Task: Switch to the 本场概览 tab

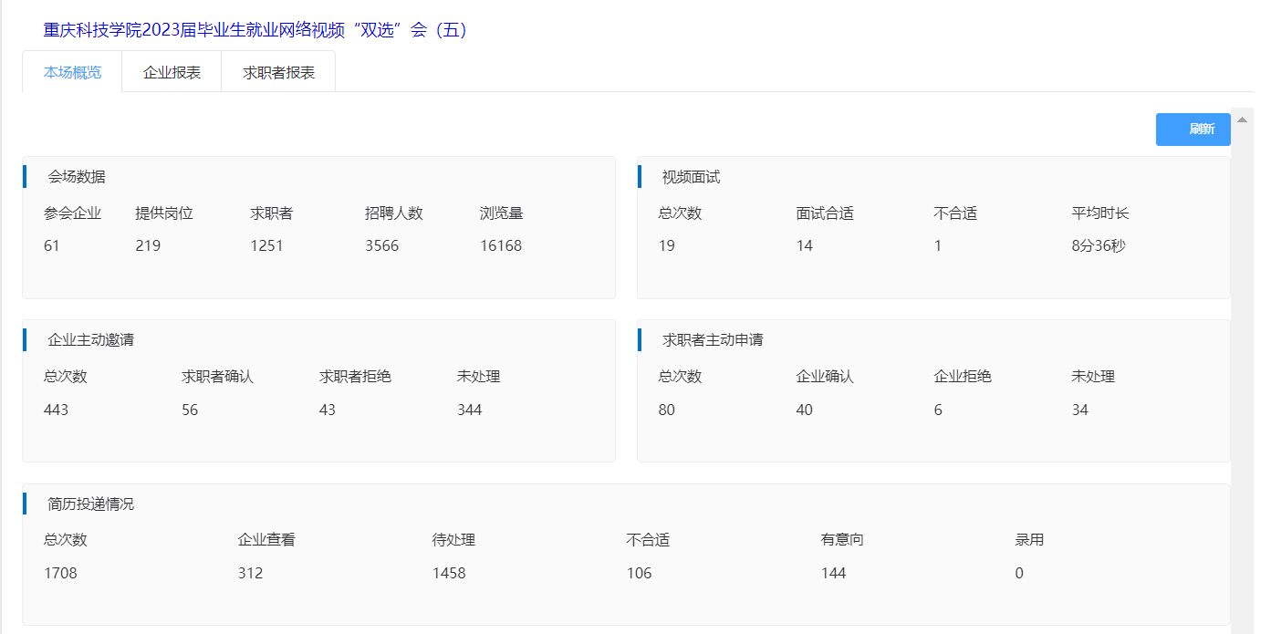Action: click(72, 72)
